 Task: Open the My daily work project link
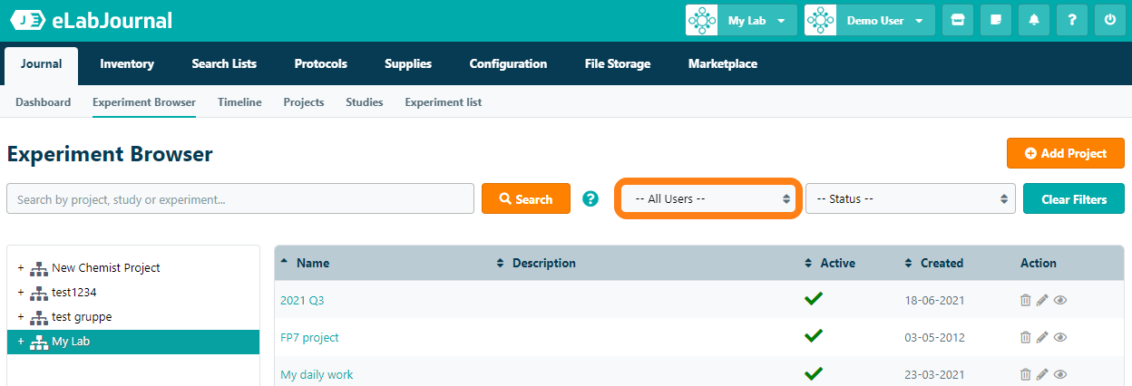[317, 374]
